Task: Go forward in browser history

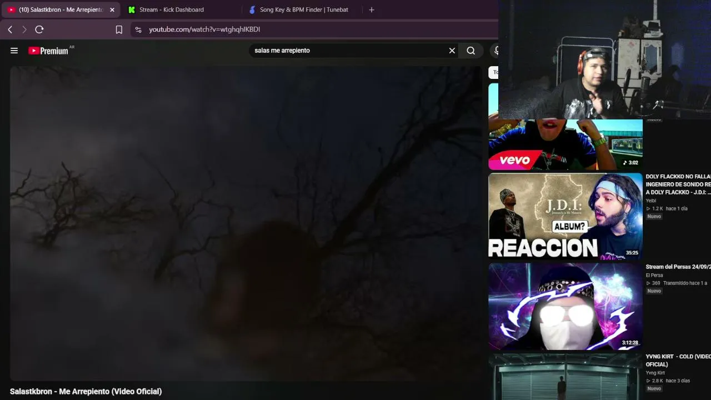Action: 24,29
